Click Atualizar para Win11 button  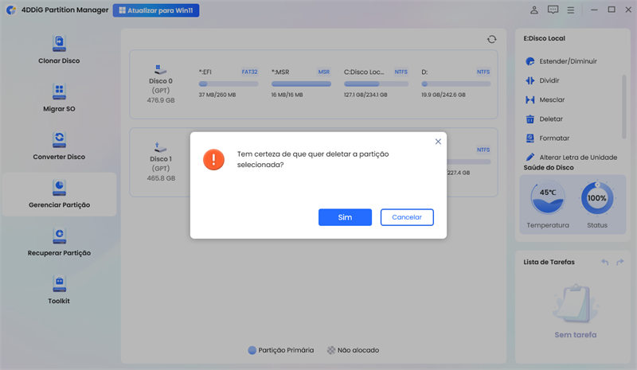click(x=155, y=10)
